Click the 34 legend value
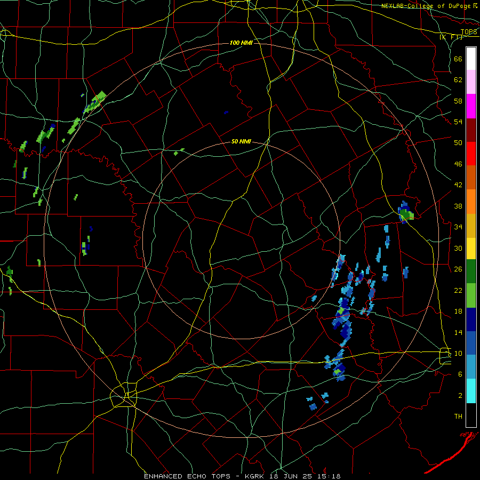The height and width of the screenshot is (480, 480). pos(458,227)
